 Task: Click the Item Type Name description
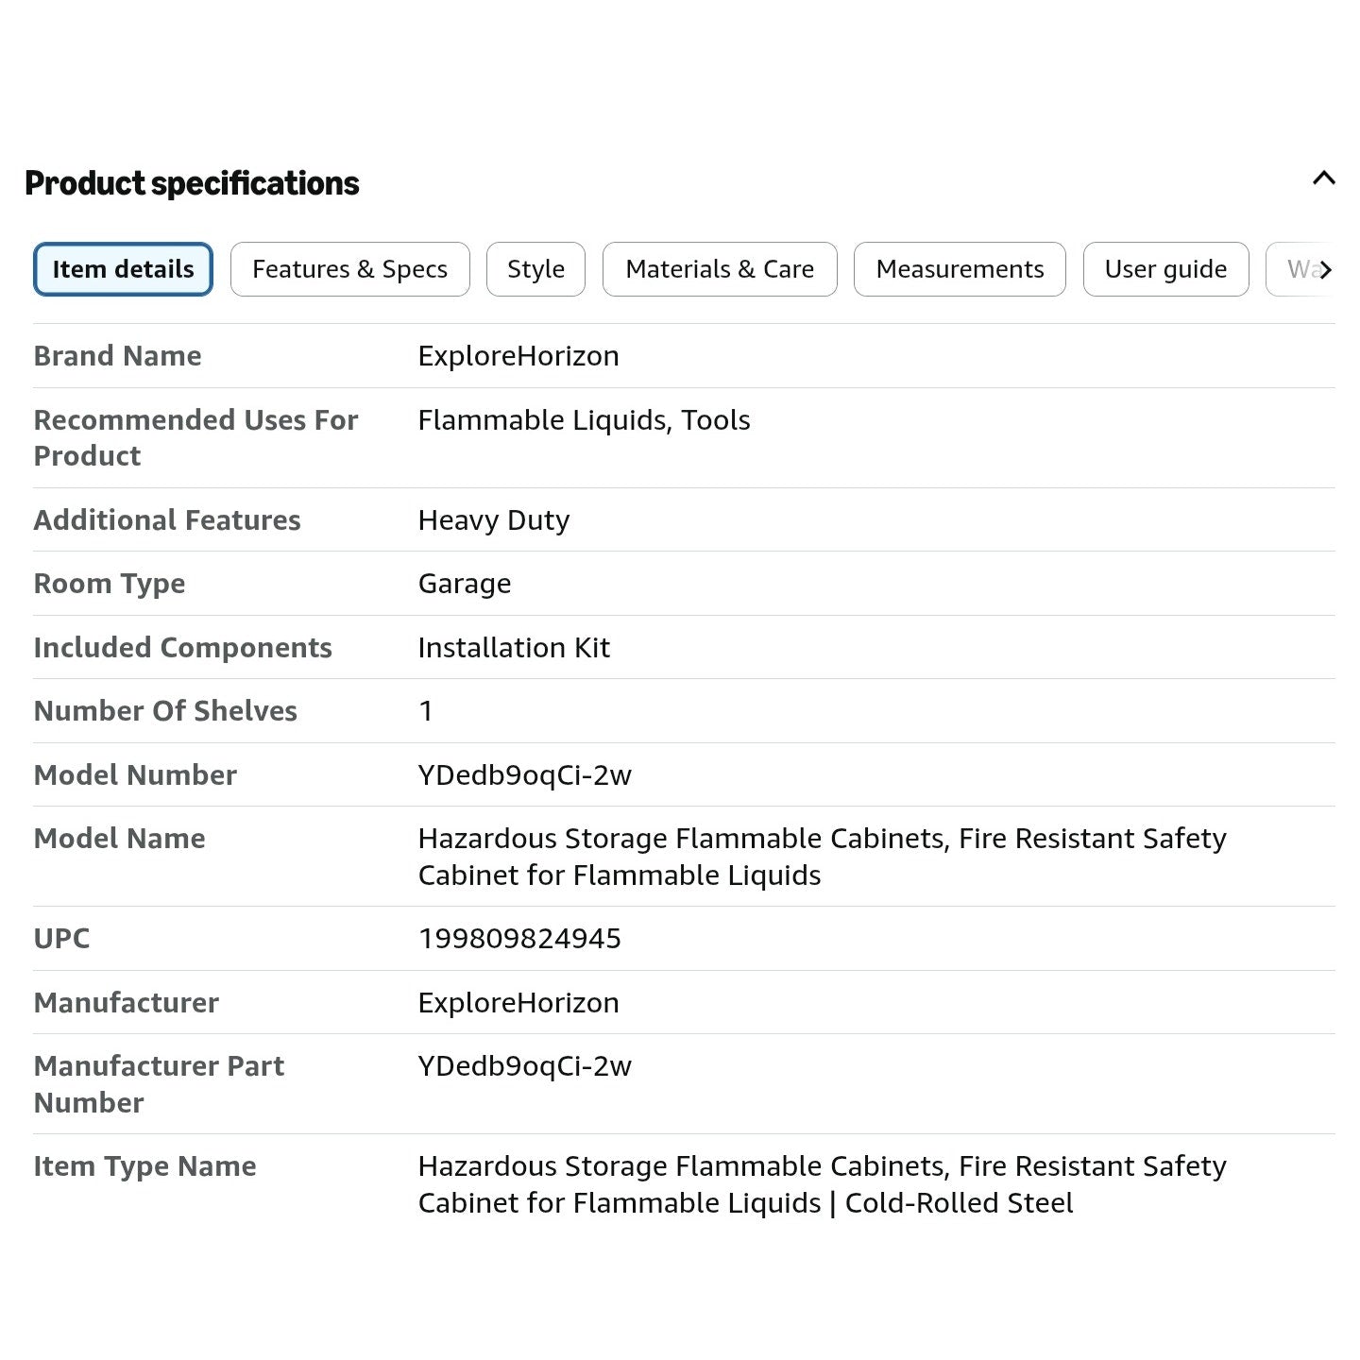click(822, 1184)
